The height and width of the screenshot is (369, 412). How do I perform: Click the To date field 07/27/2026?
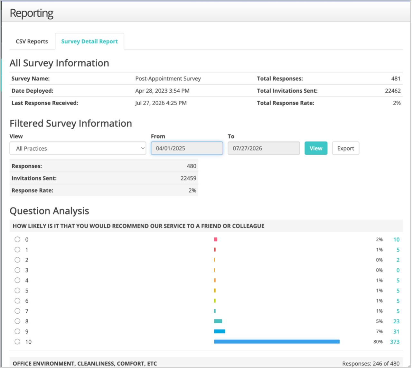[x=264, y=148]
